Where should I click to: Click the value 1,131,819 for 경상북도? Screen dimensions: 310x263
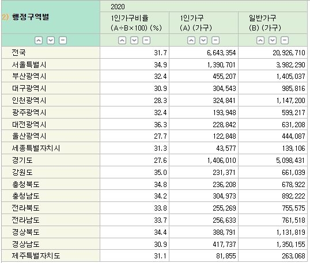point(290,232)
